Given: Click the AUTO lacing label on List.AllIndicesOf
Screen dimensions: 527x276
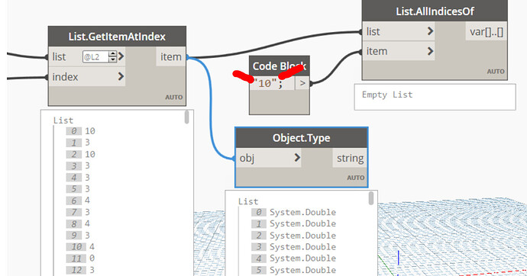Looking at the screenshot, I should [x=496, y=72].
